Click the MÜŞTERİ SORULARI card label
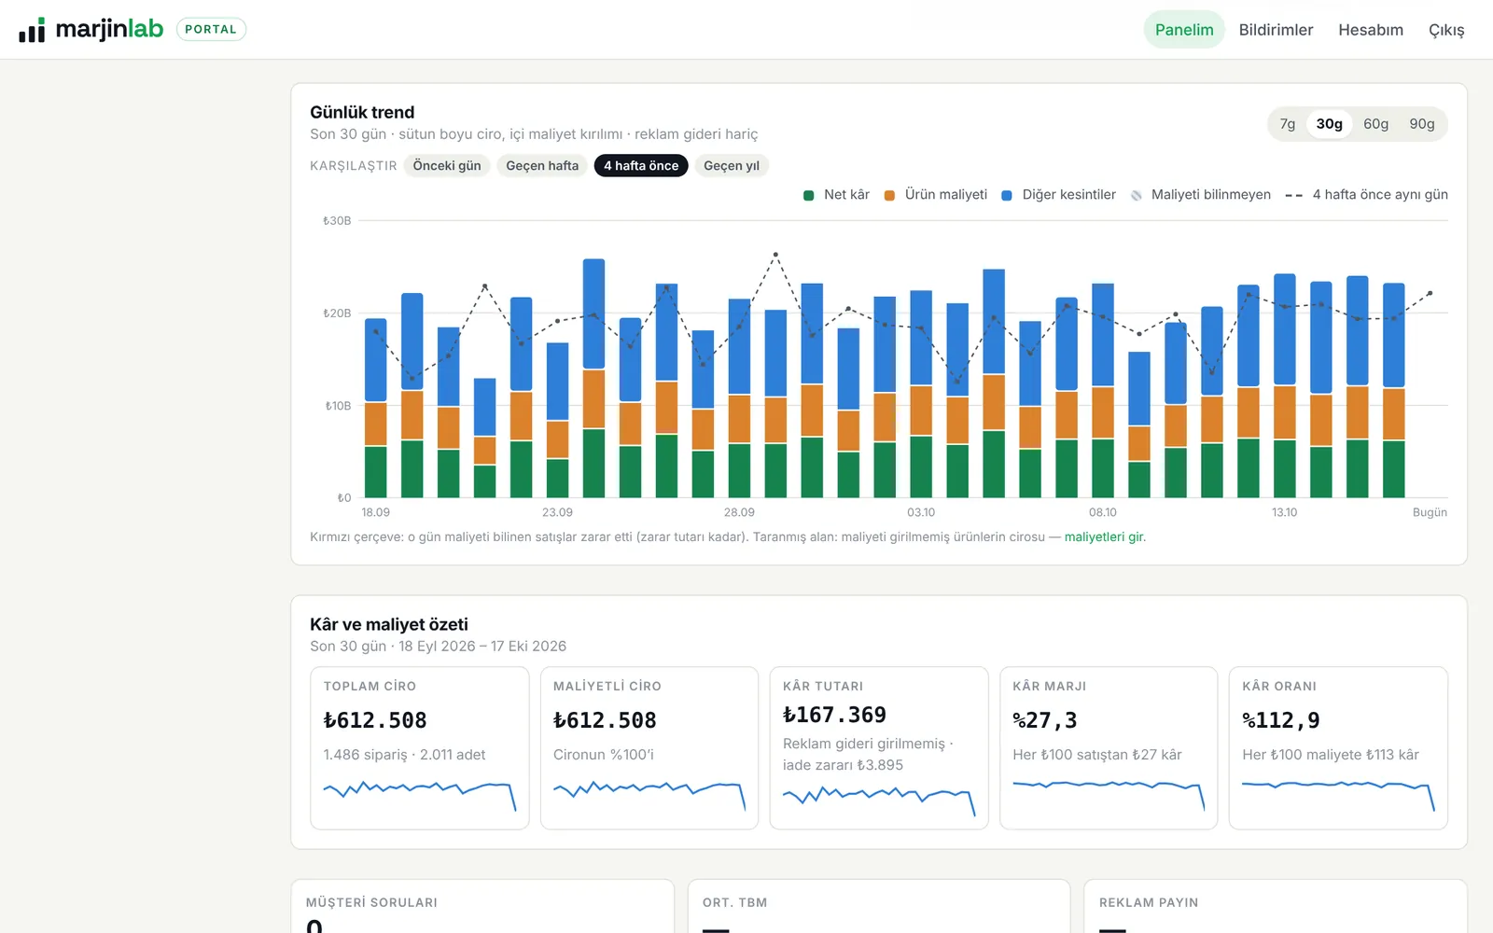 coord(371,902)
